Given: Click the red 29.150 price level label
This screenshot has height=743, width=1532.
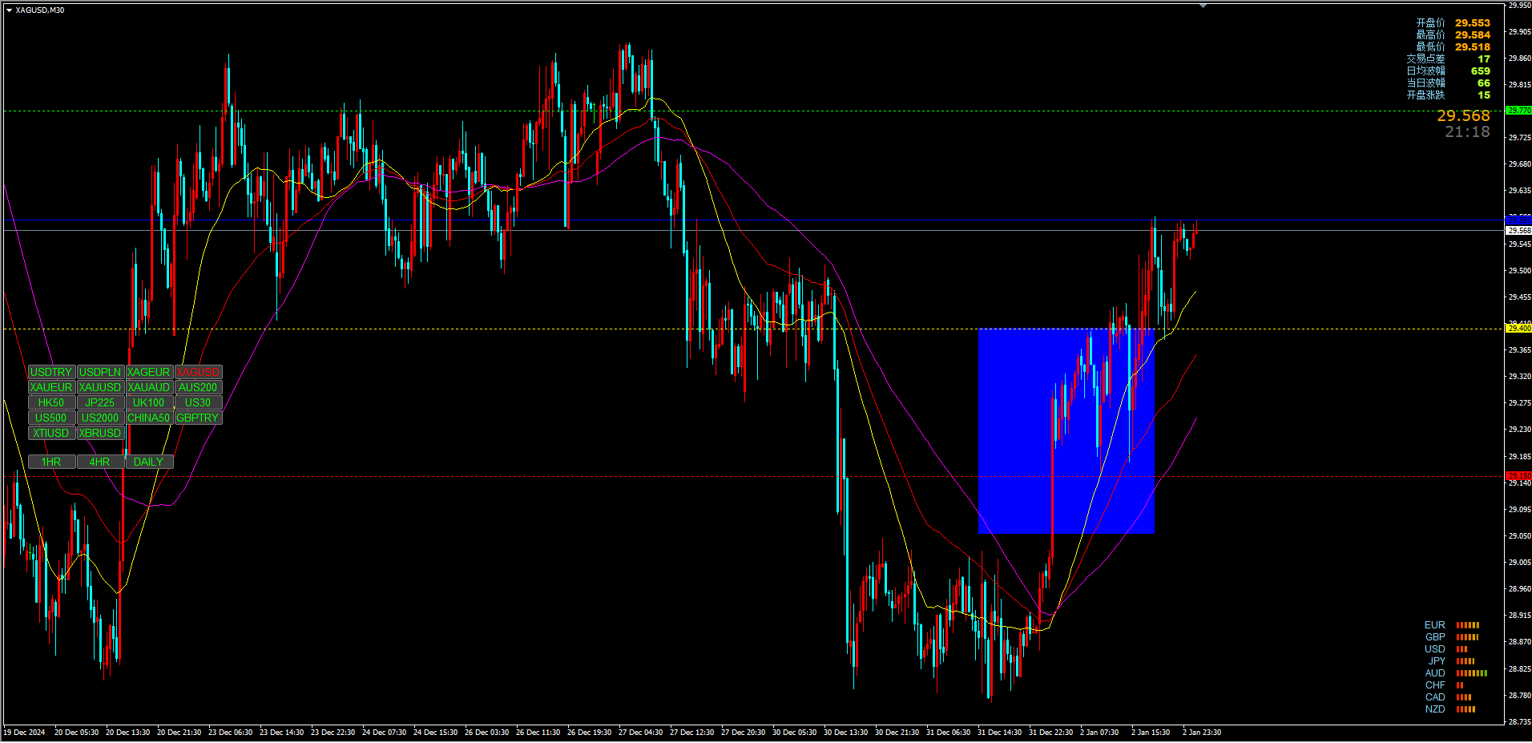Looking at the screenshot, I should pos(1518,476).
